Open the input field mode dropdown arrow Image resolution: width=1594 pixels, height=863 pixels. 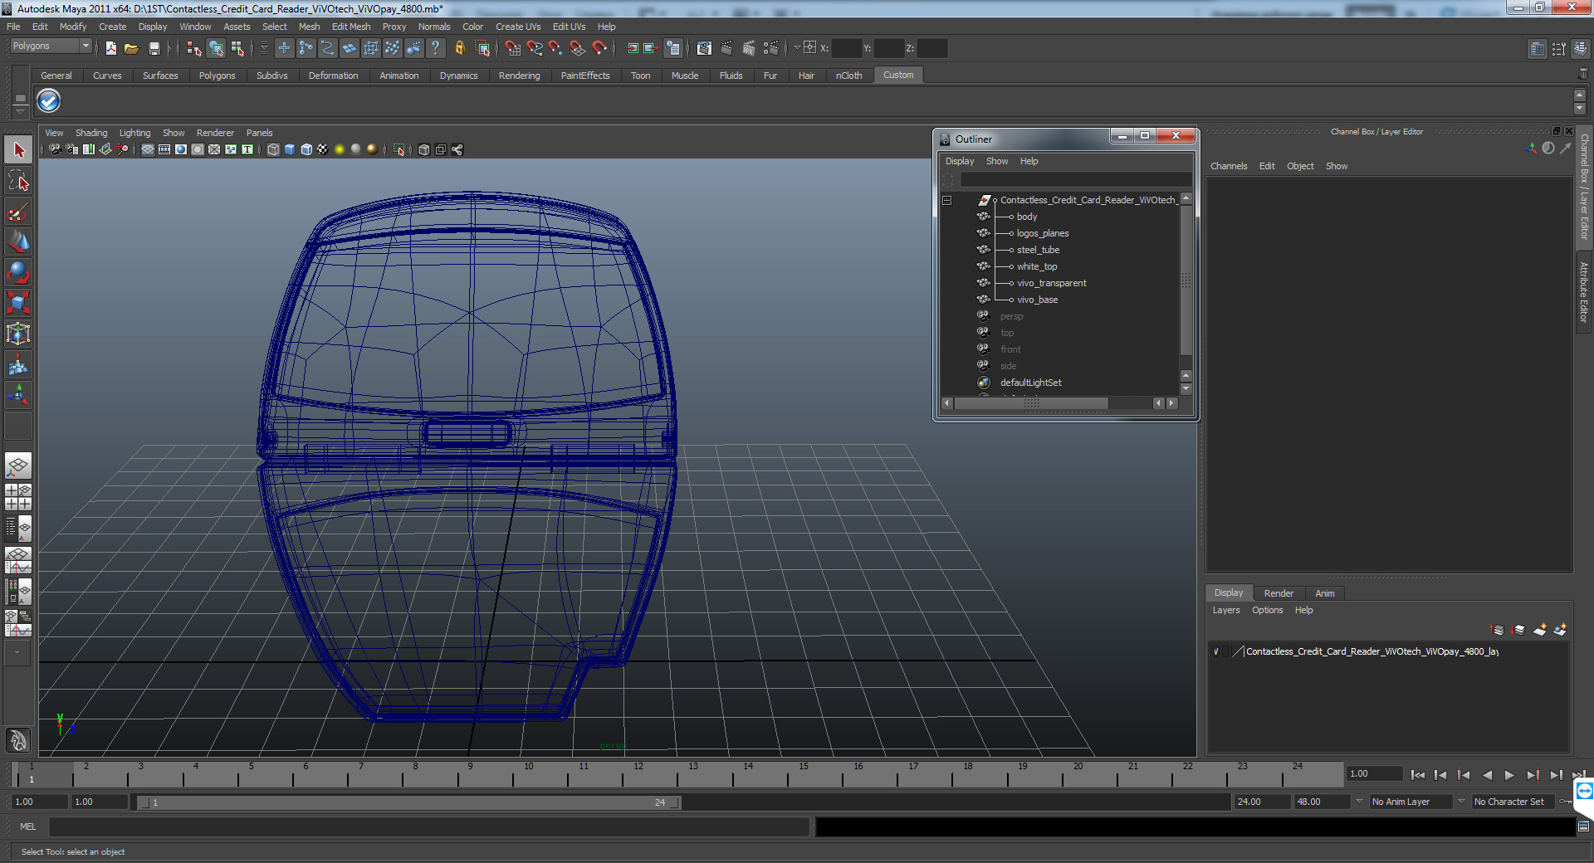coord(796,48)
